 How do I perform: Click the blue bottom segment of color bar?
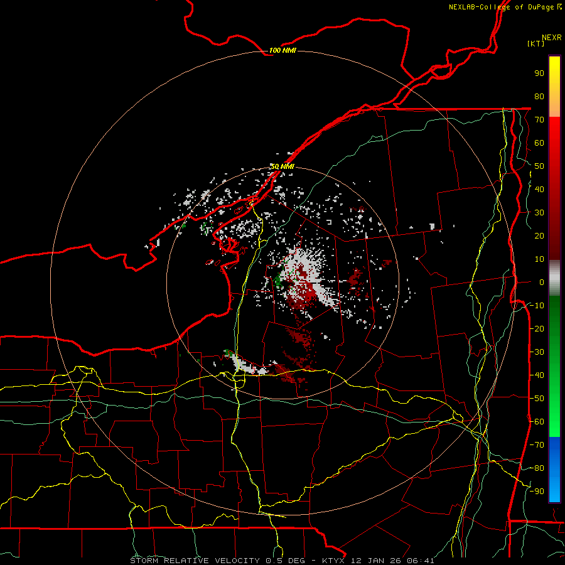point(554,470)
